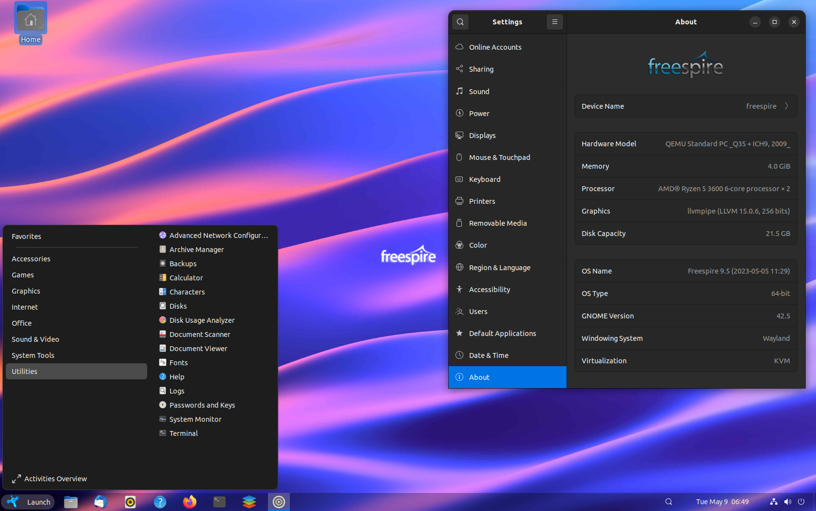The height and width of the screenshot is (511, 816).
Task: Open the Games category in launcher
Action: click(76, 275)
